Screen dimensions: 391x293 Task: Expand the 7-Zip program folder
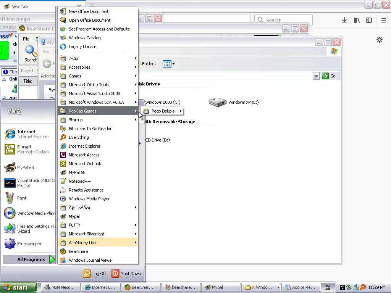click(98, 58)
